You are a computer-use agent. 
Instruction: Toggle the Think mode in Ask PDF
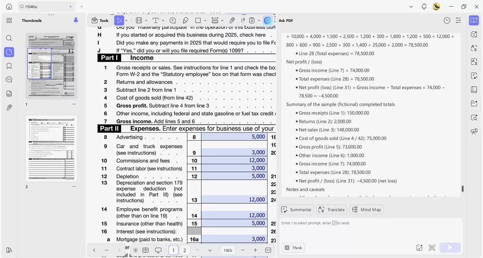(293, 248)
